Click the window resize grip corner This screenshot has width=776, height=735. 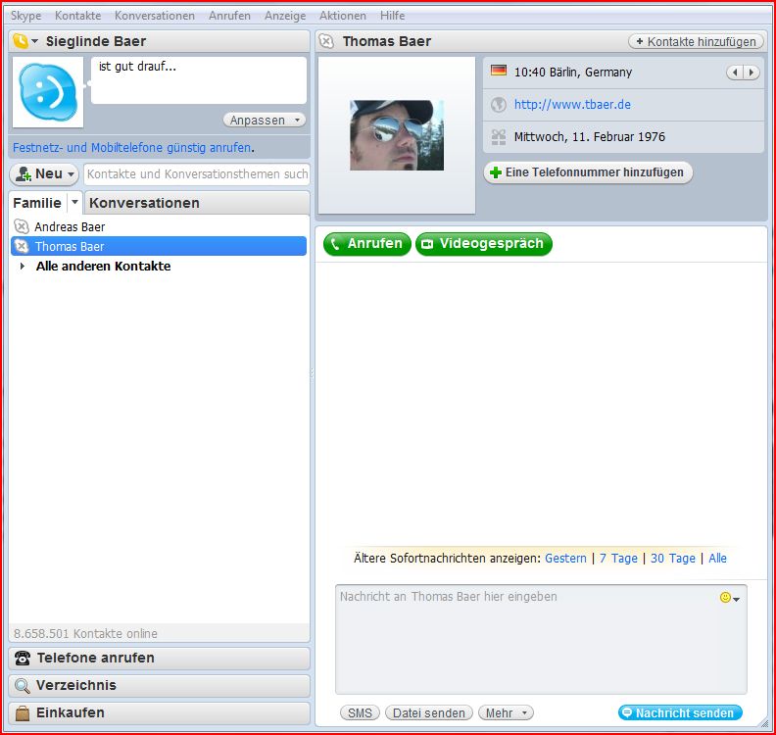[x=765, y=724]
